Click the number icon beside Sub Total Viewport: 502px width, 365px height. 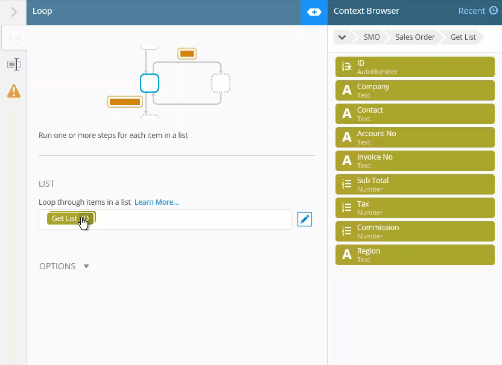[347, 184]
